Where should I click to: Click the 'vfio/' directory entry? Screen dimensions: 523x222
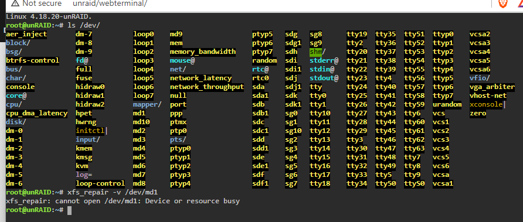pos(480,78)
